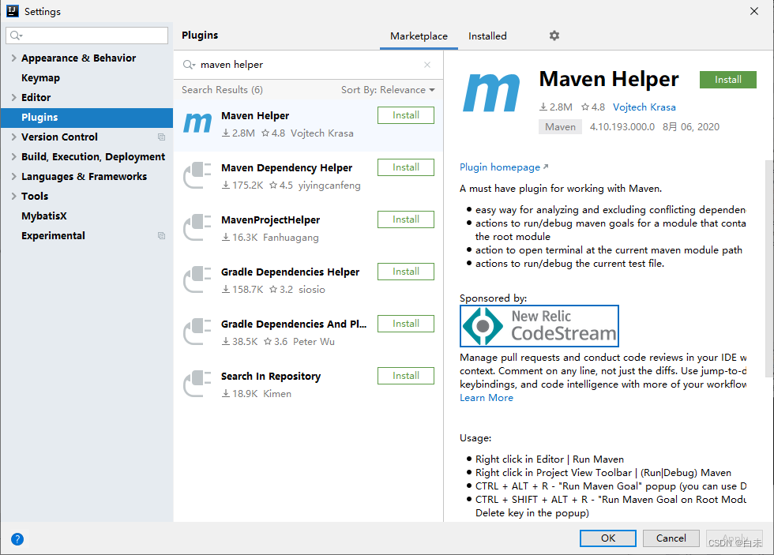This screenshot has height=555, width=774.
Task: Click the MavenProjectHelper plugin icon
Action: [x=197, y=227]
